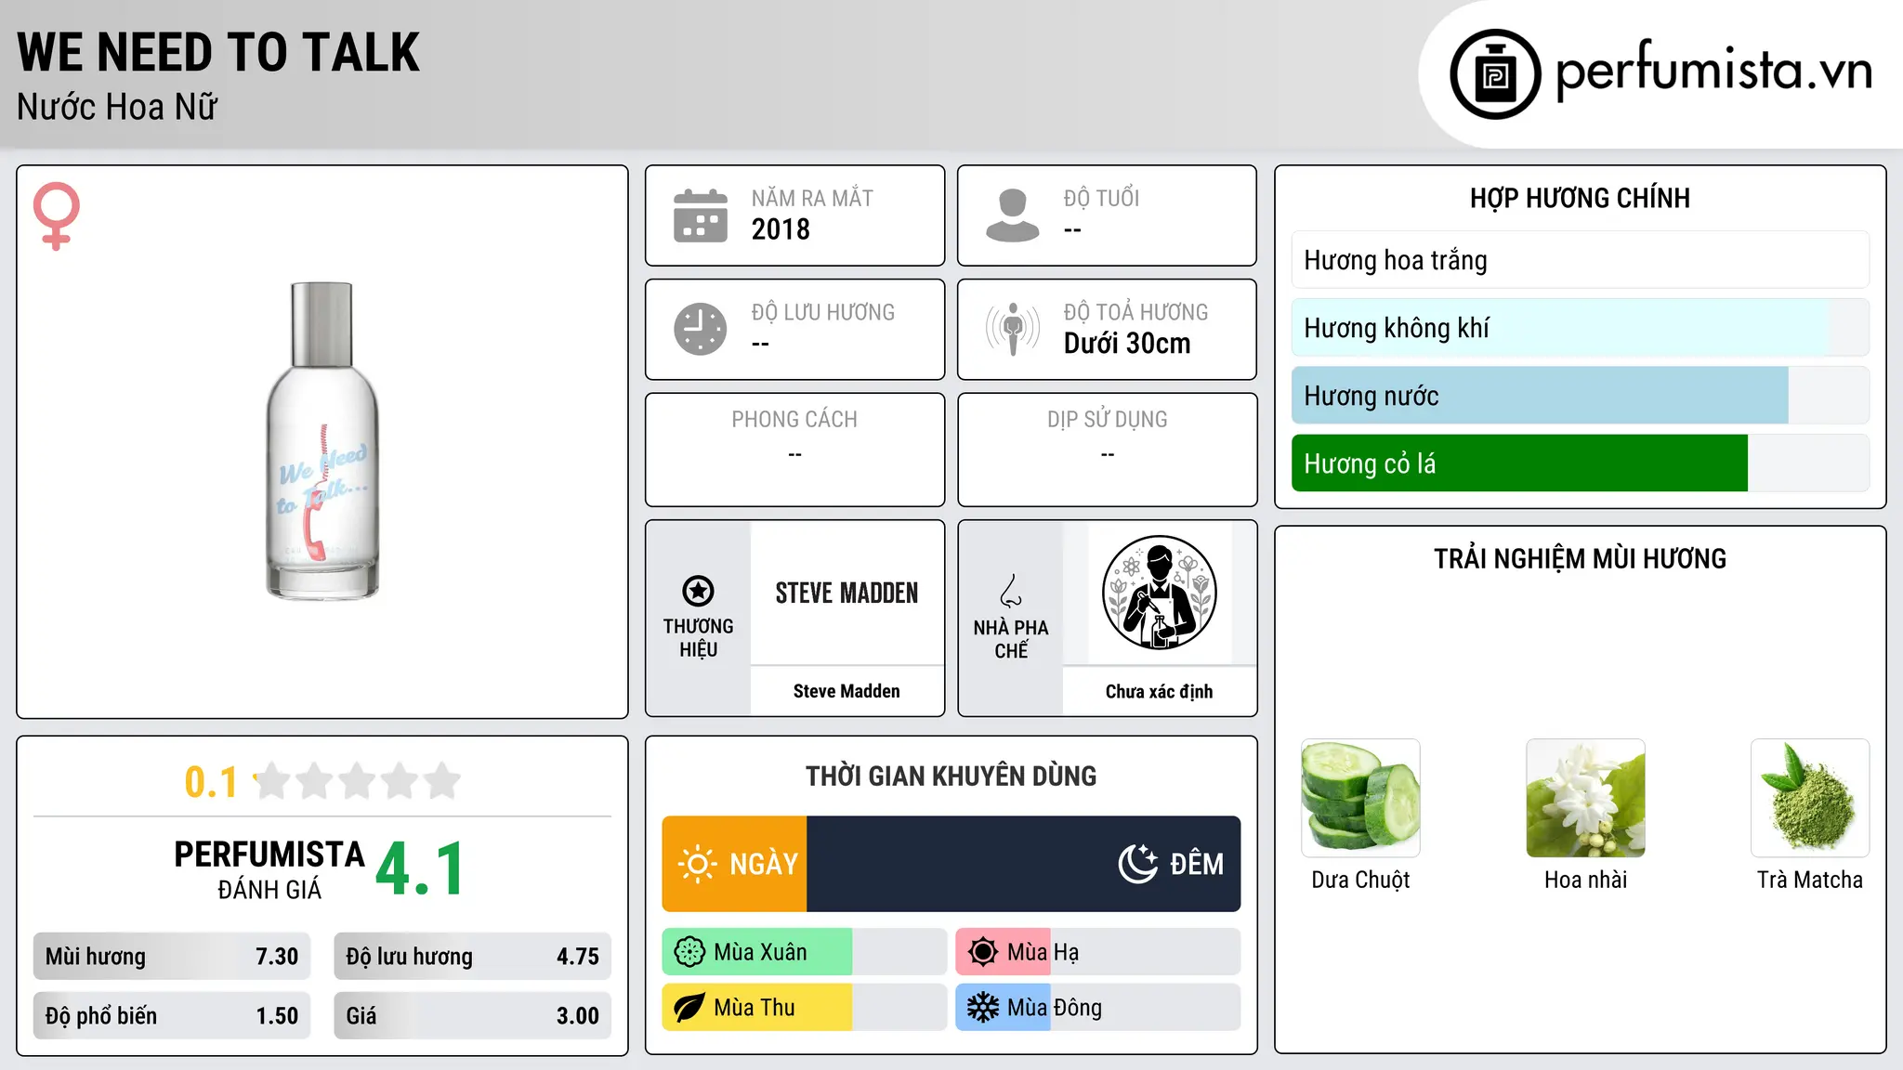Click the nose icon above Nhà pha chế

click(x=1011, y=591)
